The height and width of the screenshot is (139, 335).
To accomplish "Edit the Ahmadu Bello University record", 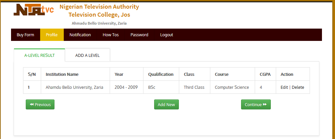I will click(x=284, y=87).
